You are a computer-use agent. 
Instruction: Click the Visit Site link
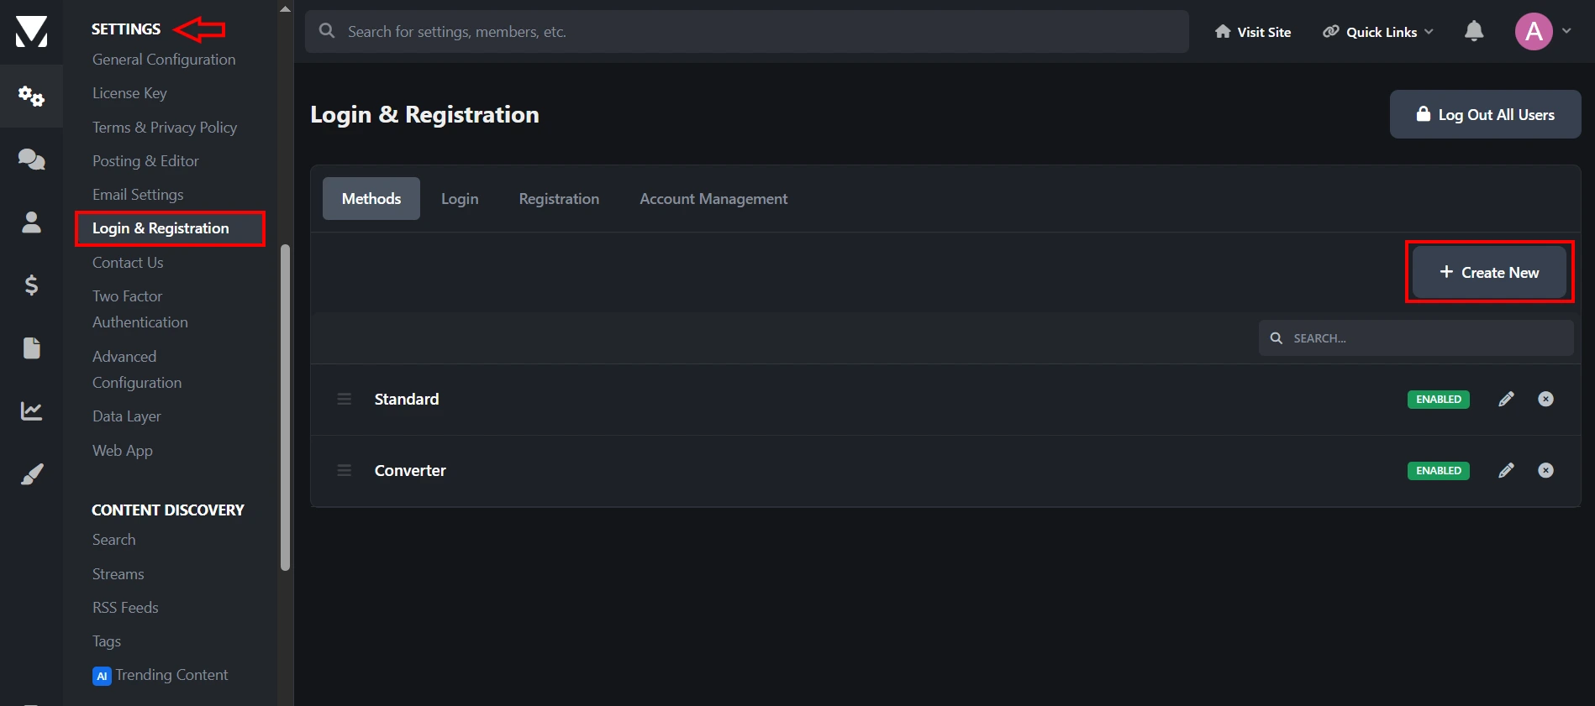[x=1253, y=32]
